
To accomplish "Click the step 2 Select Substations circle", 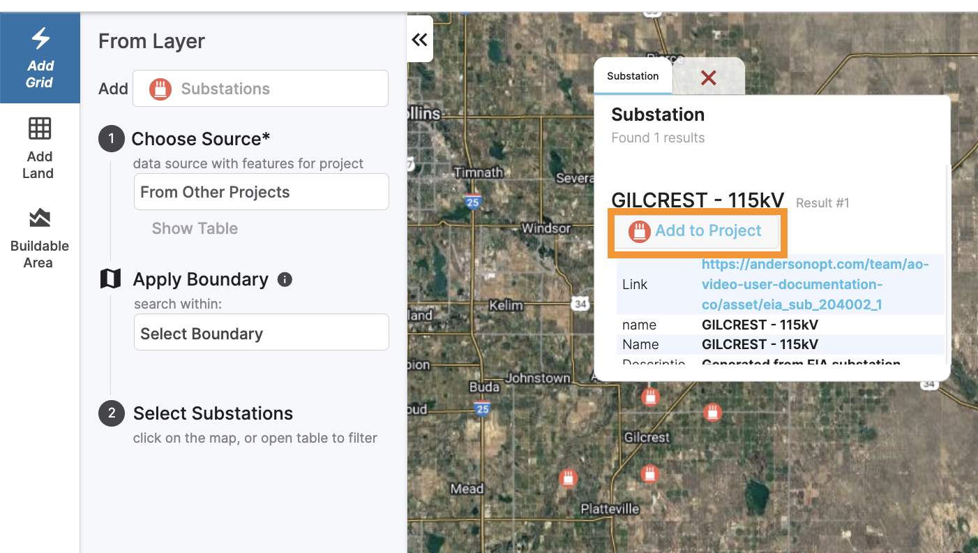I will coord(111,413).
